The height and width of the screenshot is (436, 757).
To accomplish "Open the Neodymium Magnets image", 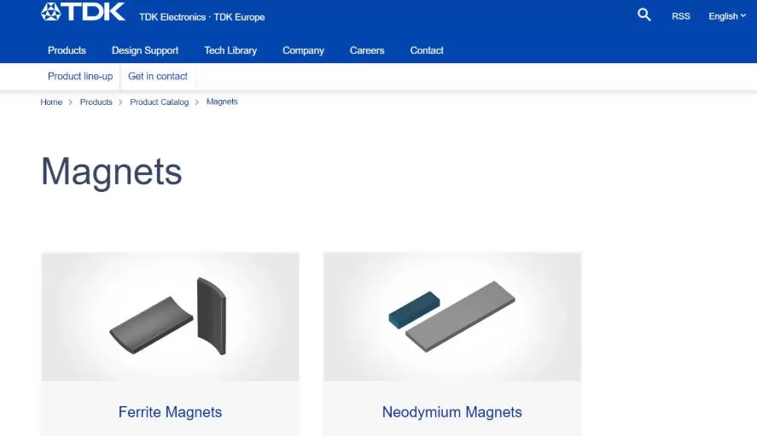I will (x=451, y=317).
